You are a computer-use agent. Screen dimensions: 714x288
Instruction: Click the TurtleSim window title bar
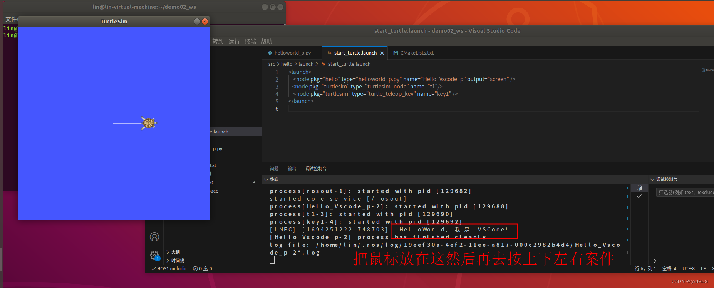tap(114, 22)
